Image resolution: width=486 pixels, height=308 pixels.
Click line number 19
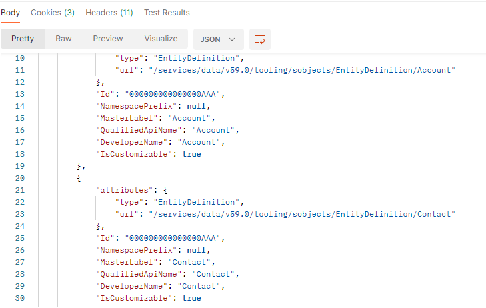pyautogui.click(x=20, y=167)
